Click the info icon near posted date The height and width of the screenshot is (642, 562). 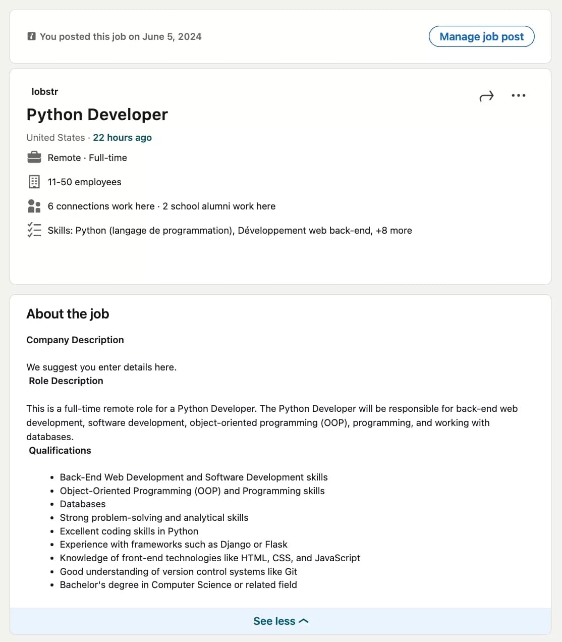pyautogui.click(x=31, y=36)
